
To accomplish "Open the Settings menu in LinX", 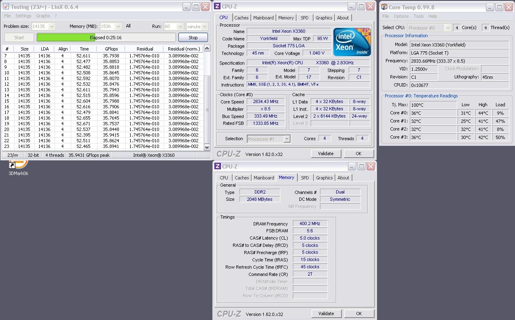I will pos(23,16).
